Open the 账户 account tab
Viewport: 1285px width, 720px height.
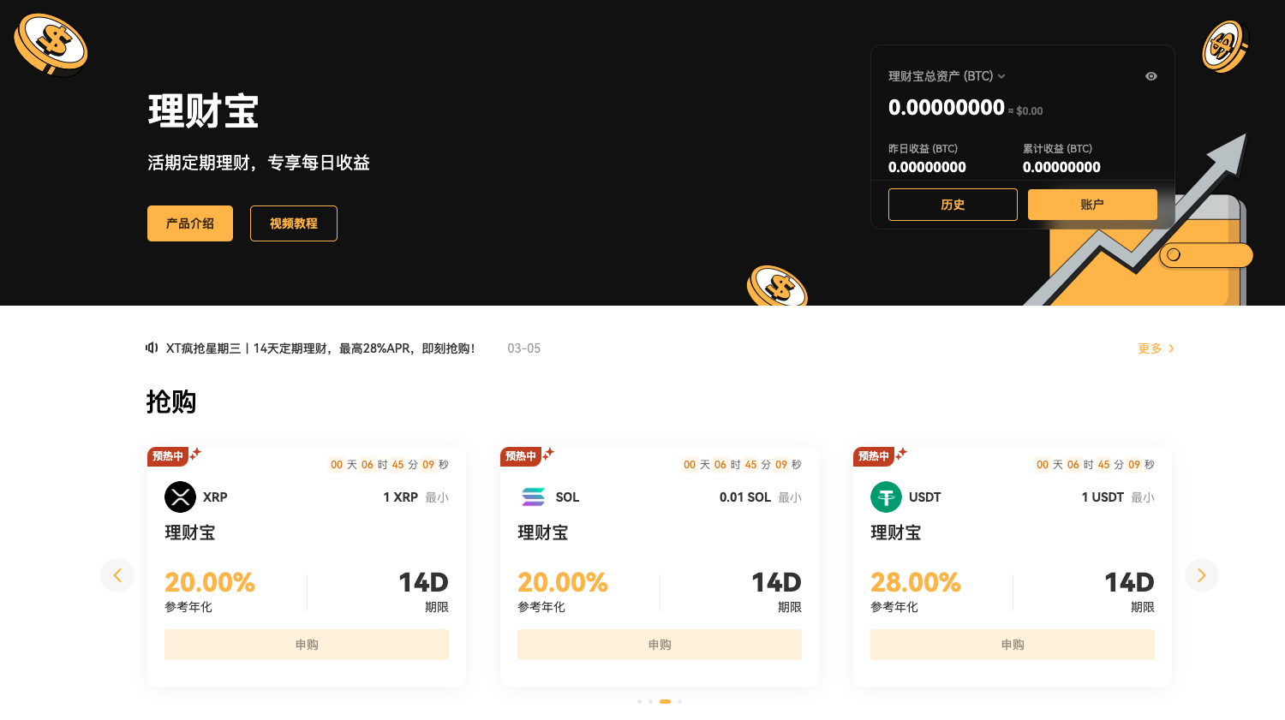point(1092,205)
